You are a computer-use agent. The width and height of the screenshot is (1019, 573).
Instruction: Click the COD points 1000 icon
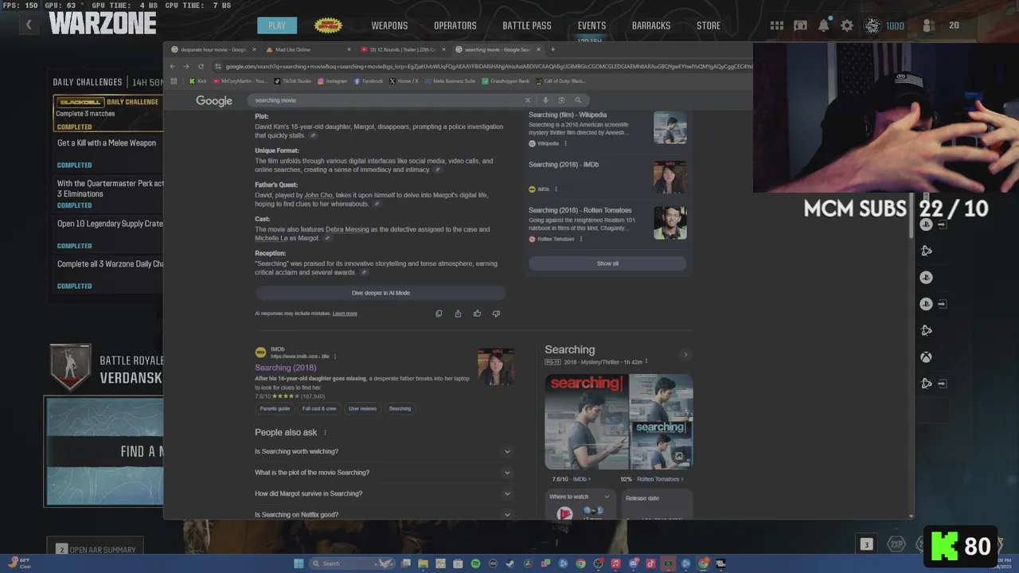873,25
